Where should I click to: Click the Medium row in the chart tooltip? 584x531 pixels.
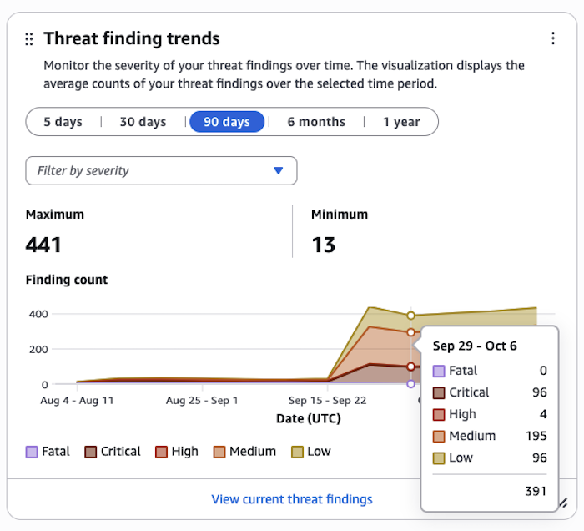[x=489, y=436]
